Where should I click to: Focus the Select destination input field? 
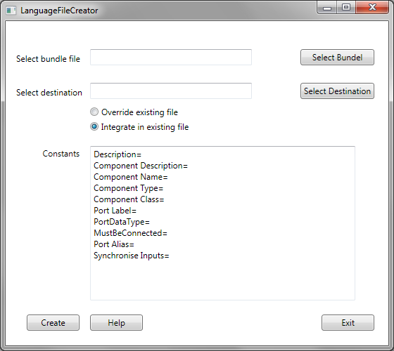click(x=171, y=91)
